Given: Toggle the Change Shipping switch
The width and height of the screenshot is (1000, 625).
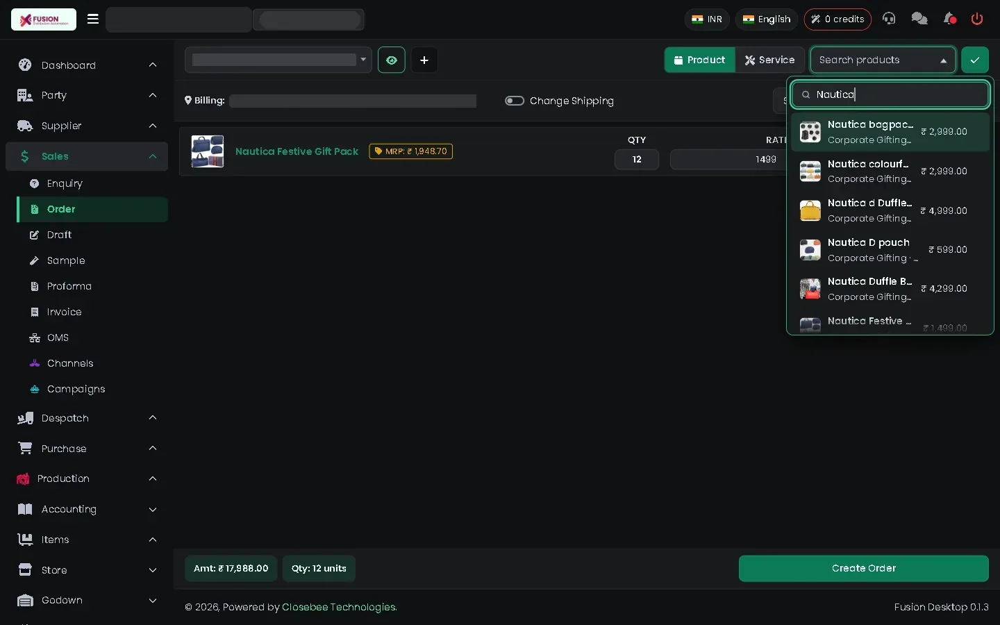Looking at the screenshot, I should click(515, 101).
